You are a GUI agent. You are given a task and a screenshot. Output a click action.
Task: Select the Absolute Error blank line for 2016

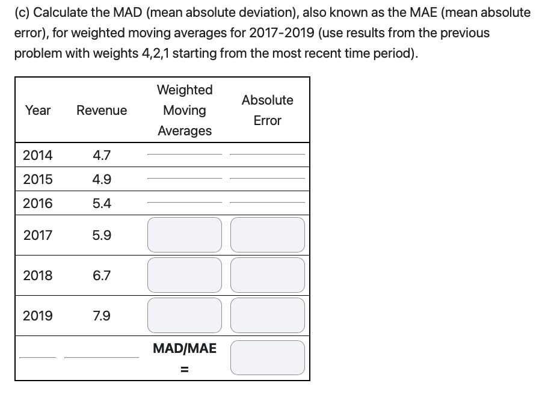tap(268, 204)
